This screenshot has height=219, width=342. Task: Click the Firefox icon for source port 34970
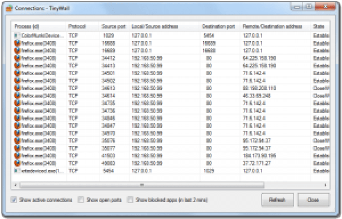(17, 133)
